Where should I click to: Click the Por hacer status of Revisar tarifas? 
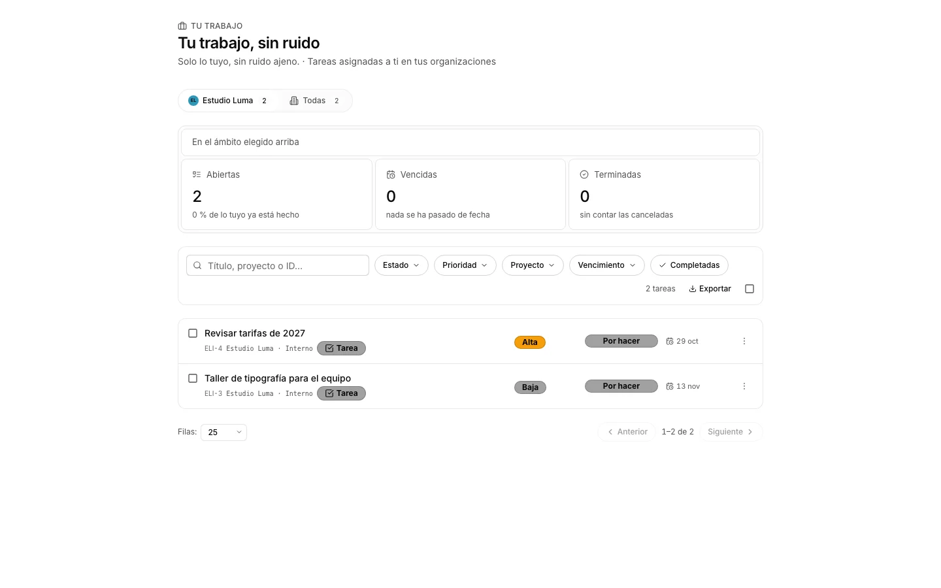click(x=621, y=341)
